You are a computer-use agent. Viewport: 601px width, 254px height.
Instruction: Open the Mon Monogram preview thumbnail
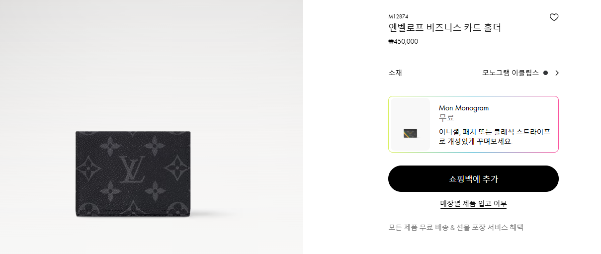411,124
